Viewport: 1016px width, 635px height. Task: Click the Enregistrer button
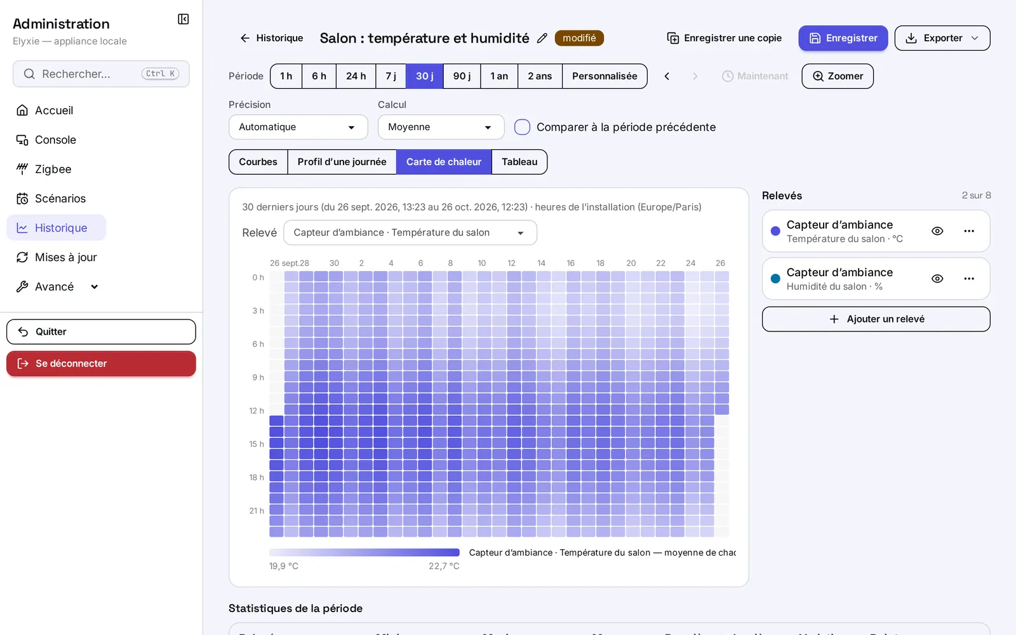point(843,38)
